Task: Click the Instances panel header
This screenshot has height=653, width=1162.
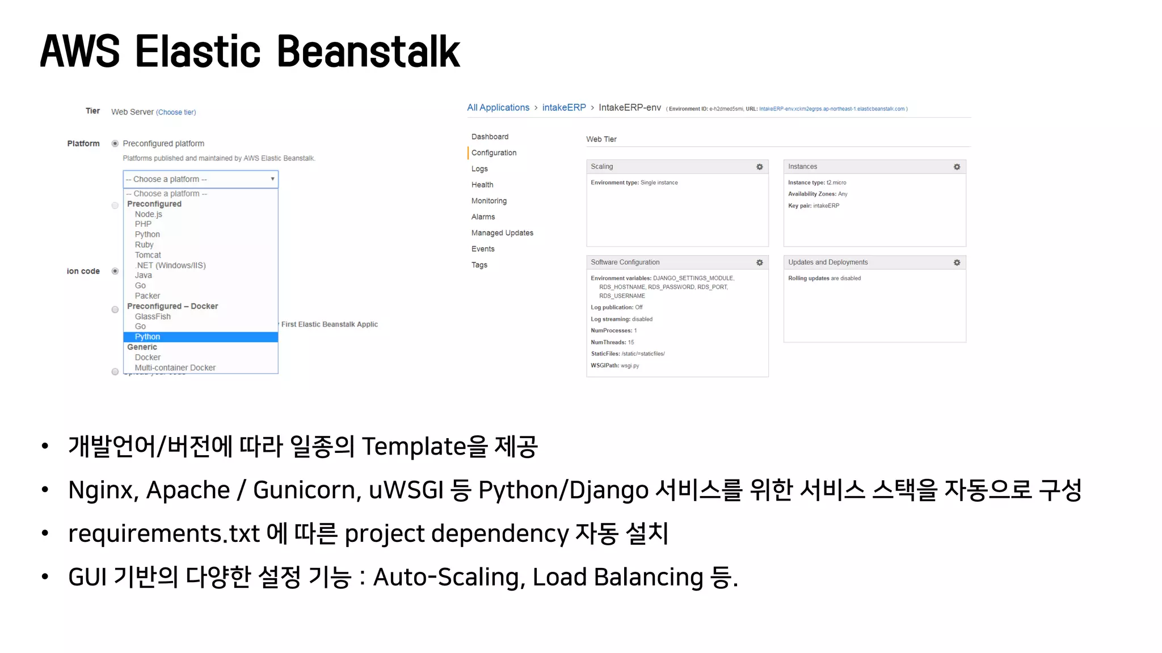Action: tap(874, 167)
